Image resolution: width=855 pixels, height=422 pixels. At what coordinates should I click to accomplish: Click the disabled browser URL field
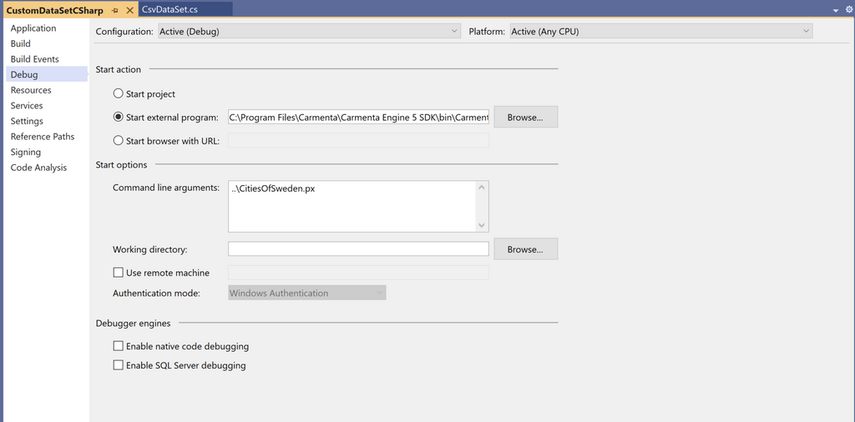(358, 140)
